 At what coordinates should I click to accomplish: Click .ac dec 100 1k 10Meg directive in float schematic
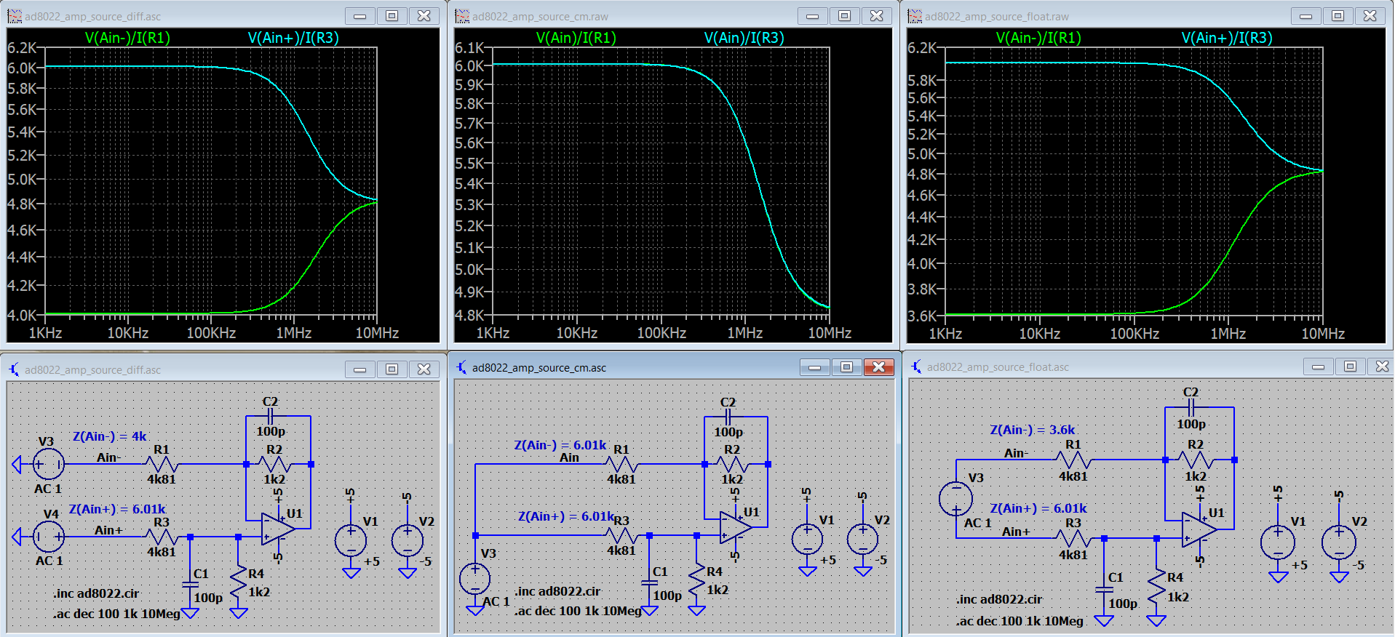(x=1020, y=621)
